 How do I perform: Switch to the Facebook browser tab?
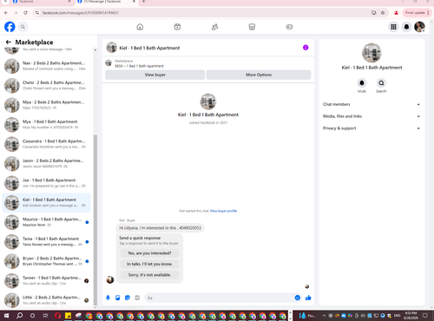[41, 2]
